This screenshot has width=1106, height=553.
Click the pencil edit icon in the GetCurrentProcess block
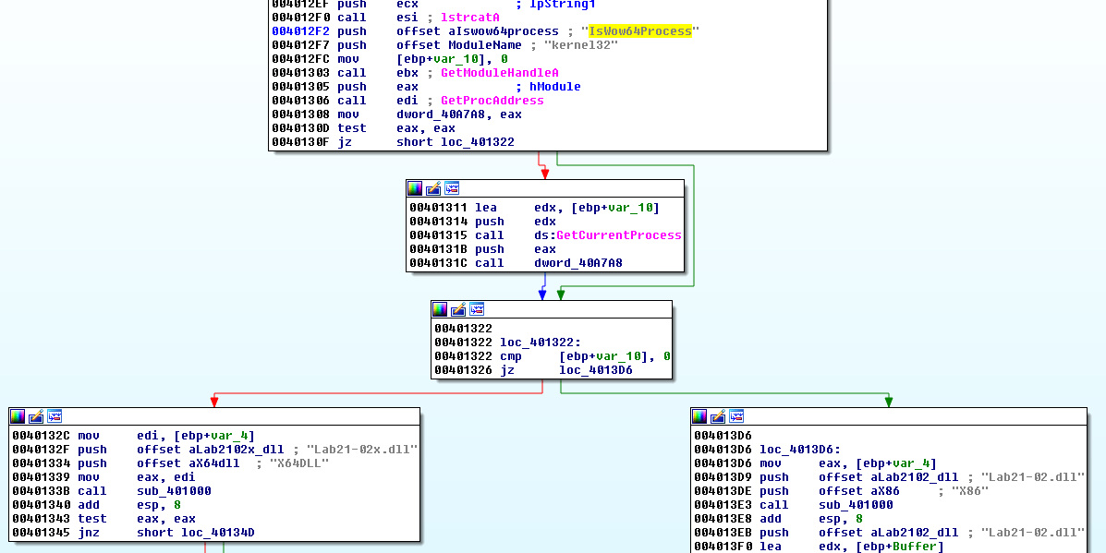click(x=433, y=188)
